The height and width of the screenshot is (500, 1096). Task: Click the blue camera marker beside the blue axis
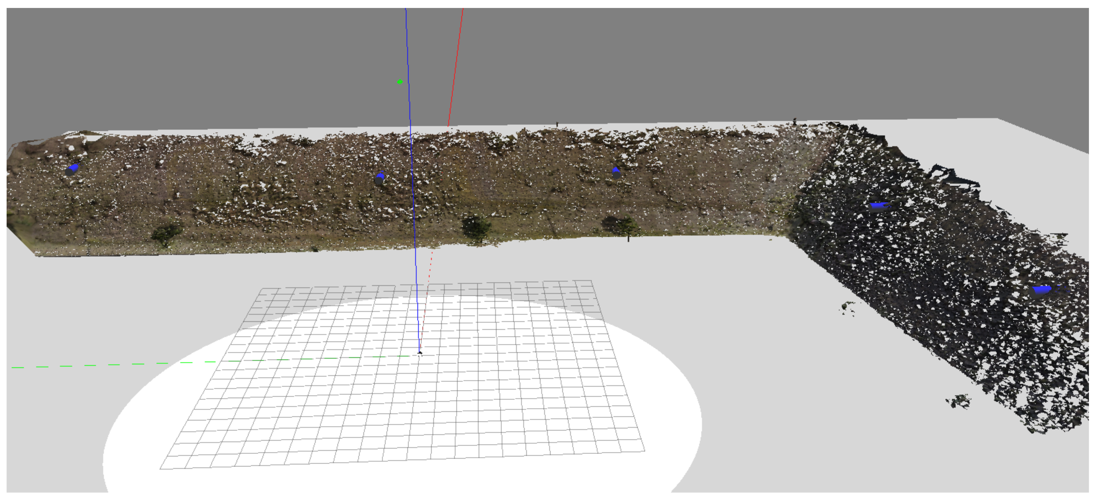pyautogui.click(x=379, y=178)
